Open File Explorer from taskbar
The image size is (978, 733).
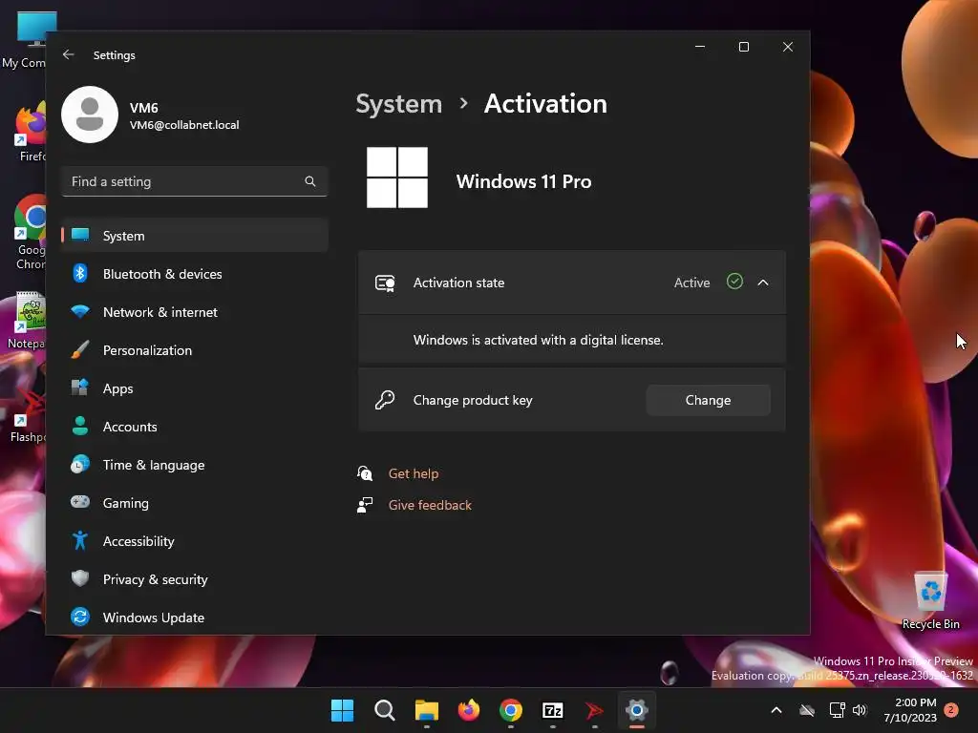click(427, 710)
